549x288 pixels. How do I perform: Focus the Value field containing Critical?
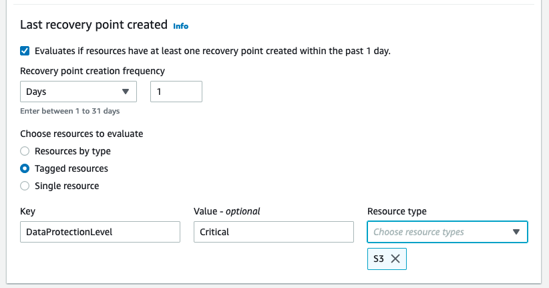[x=273, y=232]
